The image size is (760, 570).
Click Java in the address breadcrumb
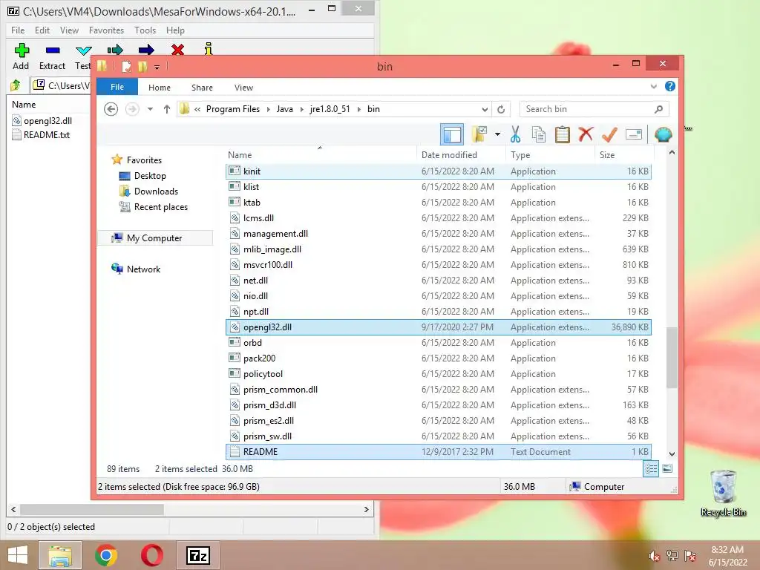coord(284,109)
